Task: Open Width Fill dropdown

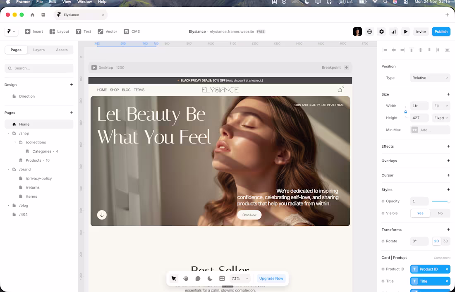Action: pos(441,106)
